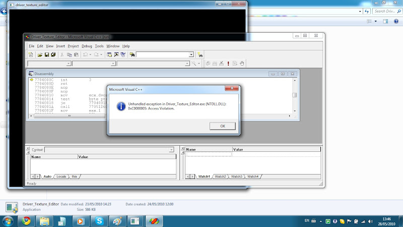Toggle the breakpoint hand icon
Screen dimensions: 403x227
[242, 64]
